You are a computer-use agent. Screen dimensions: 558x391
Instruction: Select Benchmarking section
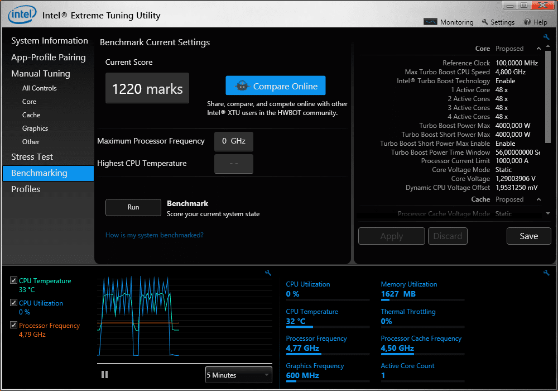pos(48,173)
